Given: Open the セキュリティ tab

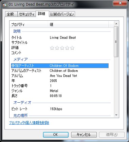Looking at the screenshot, I should (x=27, y=14).
